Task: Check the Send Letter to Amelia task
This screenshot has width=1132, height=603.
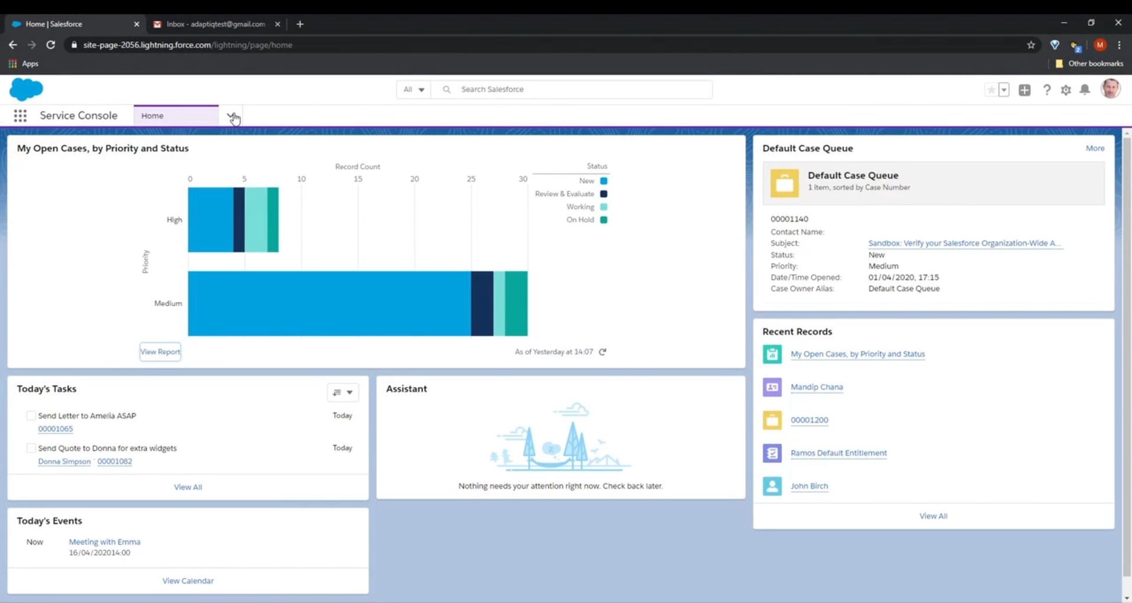Action: click(31, 416)
